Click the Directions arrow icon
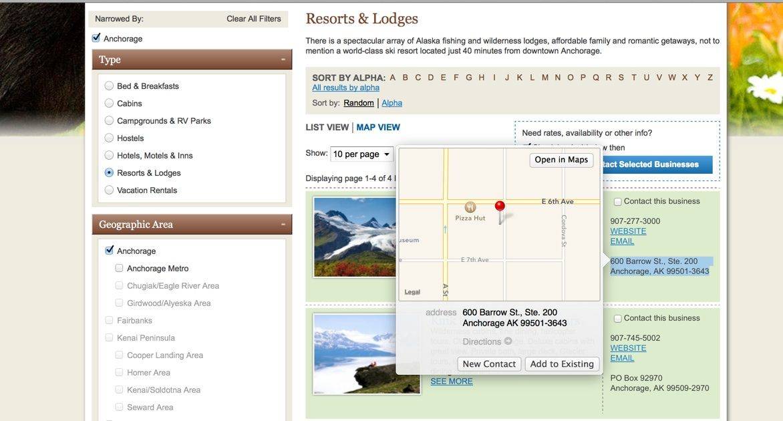783x421 pixels. (x=508, y=341)
